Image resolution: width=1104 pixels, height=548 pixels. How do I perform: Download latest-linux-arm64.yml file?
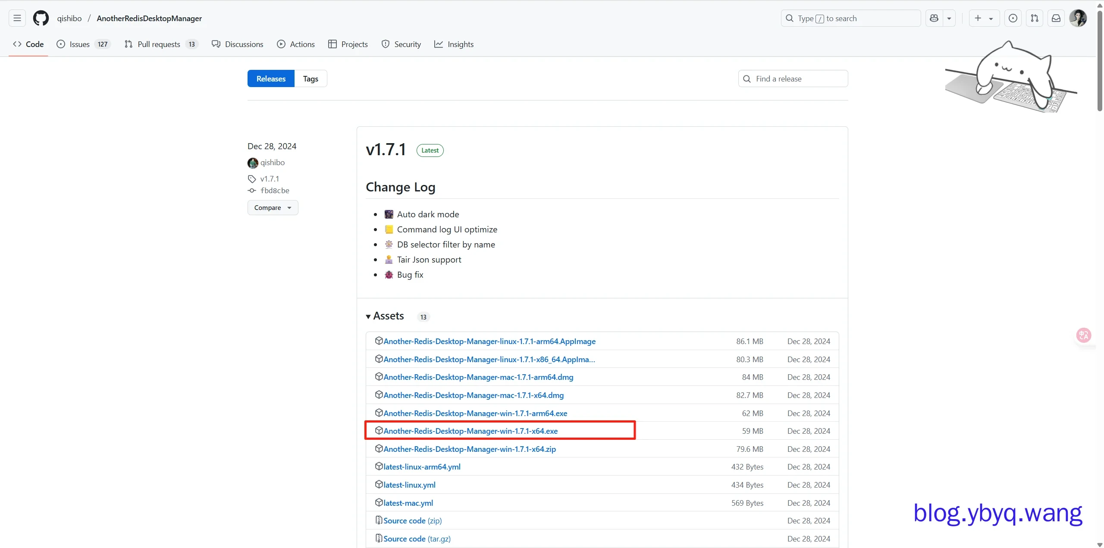point(422,467)
